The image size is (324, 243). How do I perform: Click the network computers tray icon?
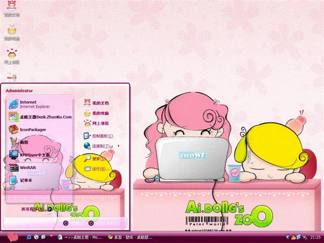point(299,237)
